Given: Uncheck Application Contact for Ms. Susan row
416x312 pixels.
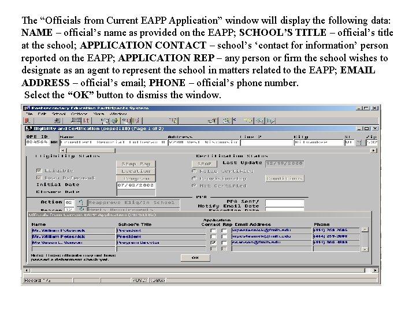Looking at the screenshot, I should 213,243.
